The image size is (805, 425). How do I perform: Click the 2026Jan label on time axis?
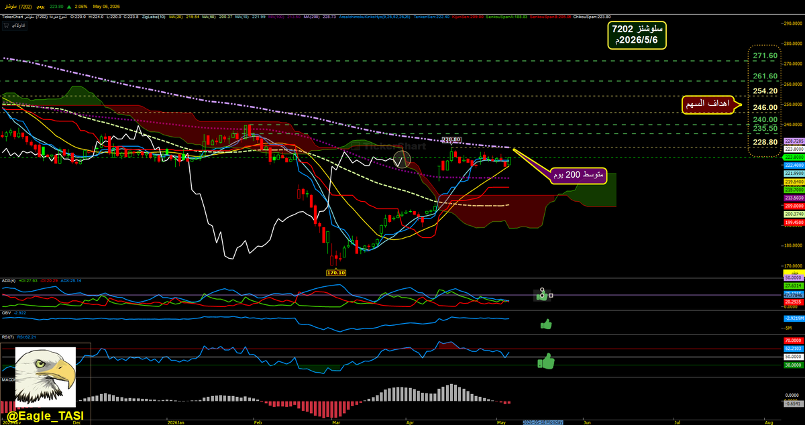174,422
